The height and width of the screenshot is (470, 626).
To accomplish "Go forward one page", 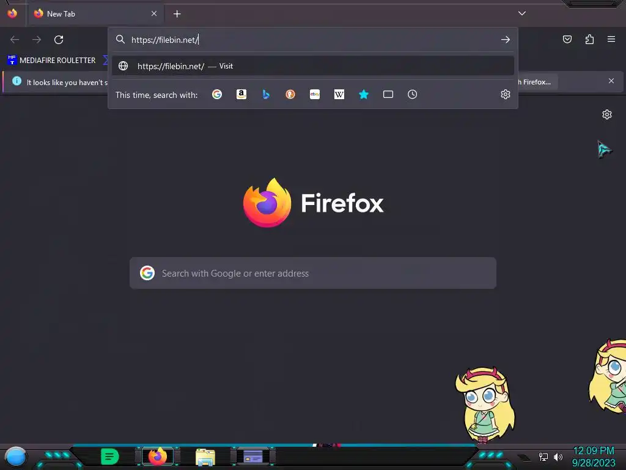I will pyautogui.click(x=37, y=40).
